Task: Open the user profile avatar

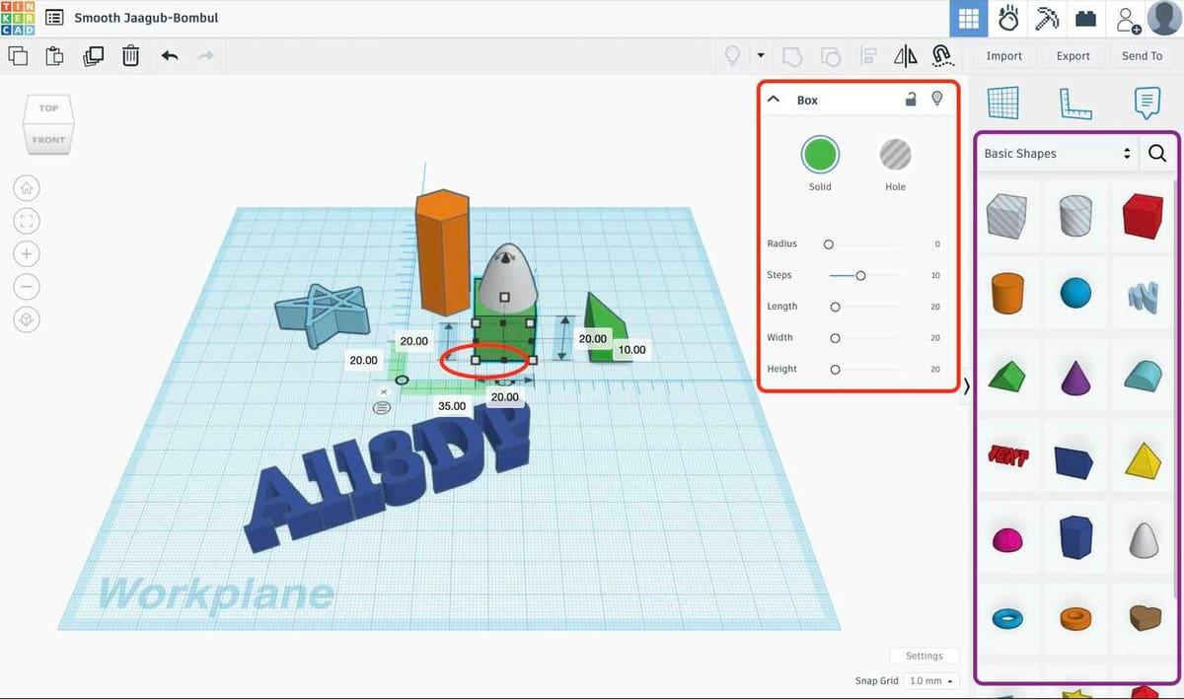Action: 1164,19
